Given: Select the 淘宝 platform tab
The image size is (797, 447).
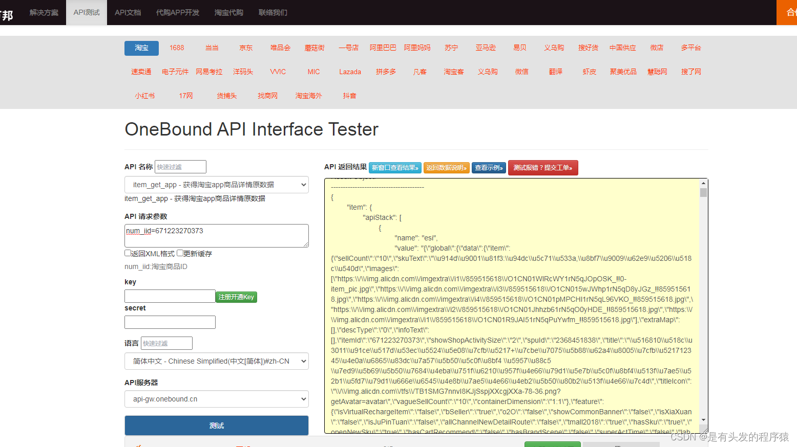Looking at the screenshot, I should pos(141,48).
